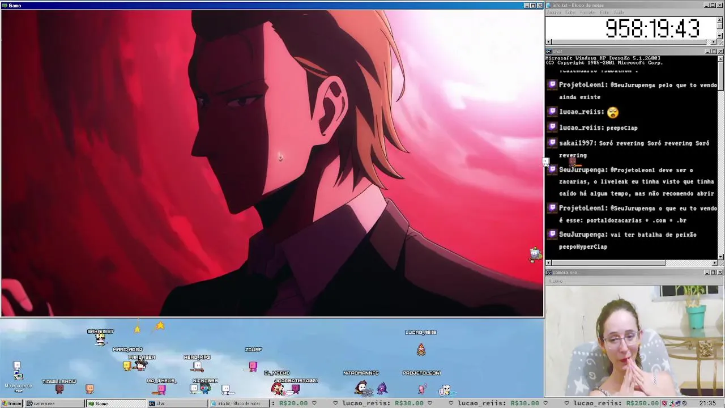The width and height of the screenshot is (725, 408).
Task: Activate the chat taskbar button
Action: (x=177, y=403)
